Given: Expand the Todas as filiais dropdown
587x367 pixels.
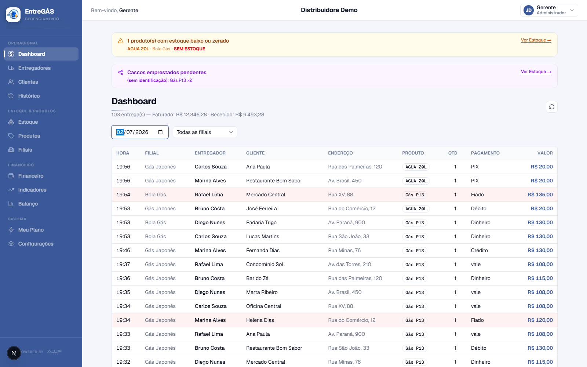Looking at the screenshot, I should tap(205, 132).
